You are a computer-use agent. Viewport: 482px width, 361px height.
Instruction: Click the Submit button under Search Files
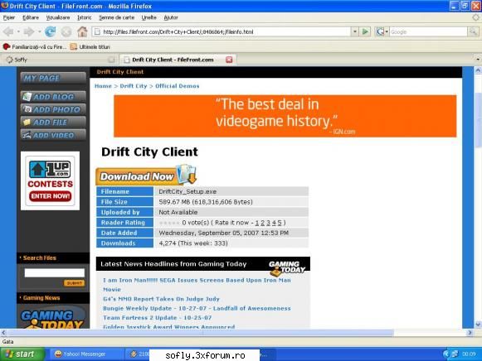point(74,283)
